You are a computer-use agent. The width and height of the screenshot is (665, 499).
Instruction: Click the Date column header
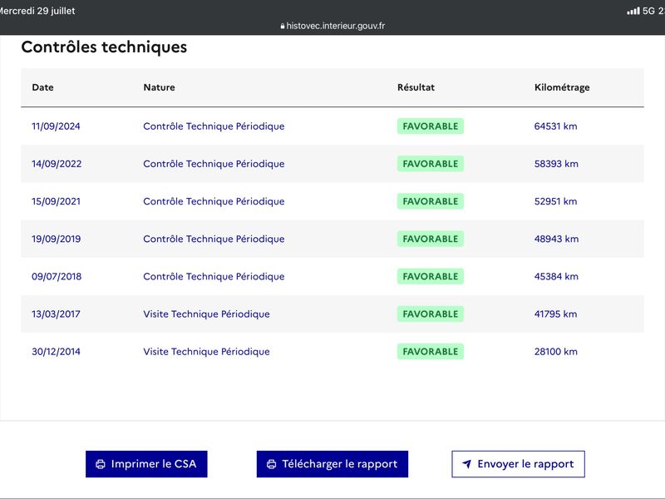[43, 87]
